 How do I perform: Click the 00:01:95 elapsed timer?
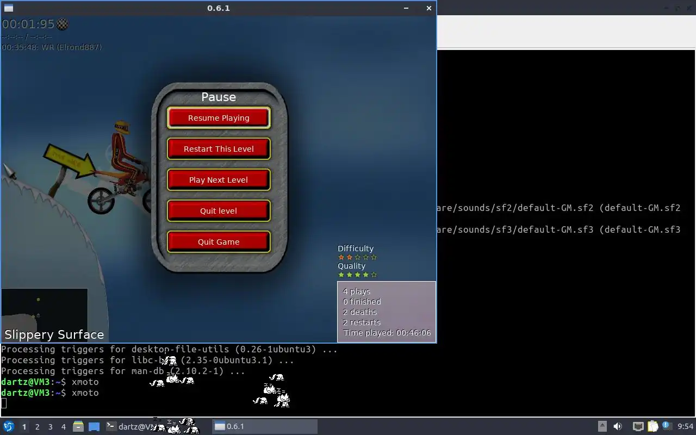tap(28, 24)
